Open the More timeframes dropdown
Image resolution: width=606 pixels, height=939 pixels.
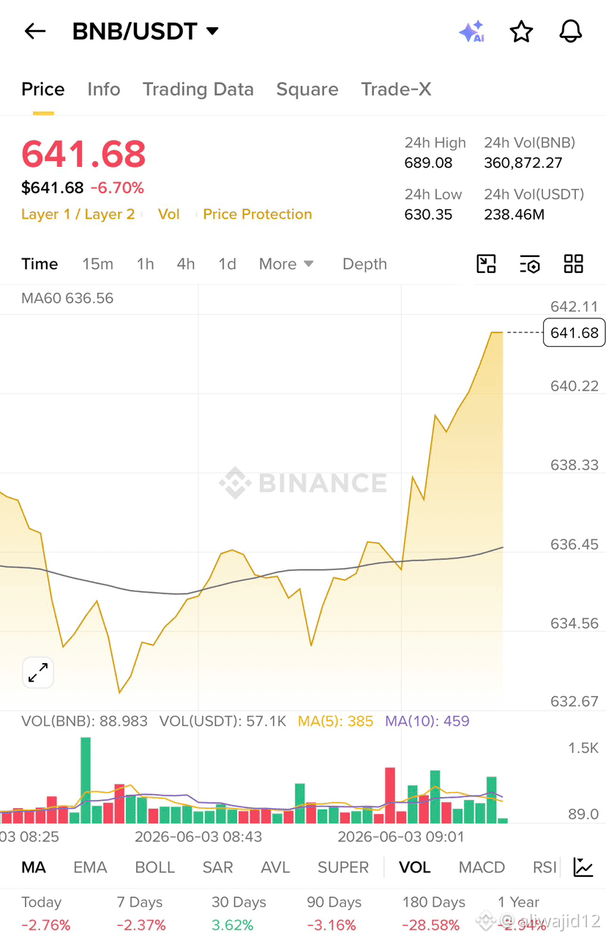coord(286,264)
